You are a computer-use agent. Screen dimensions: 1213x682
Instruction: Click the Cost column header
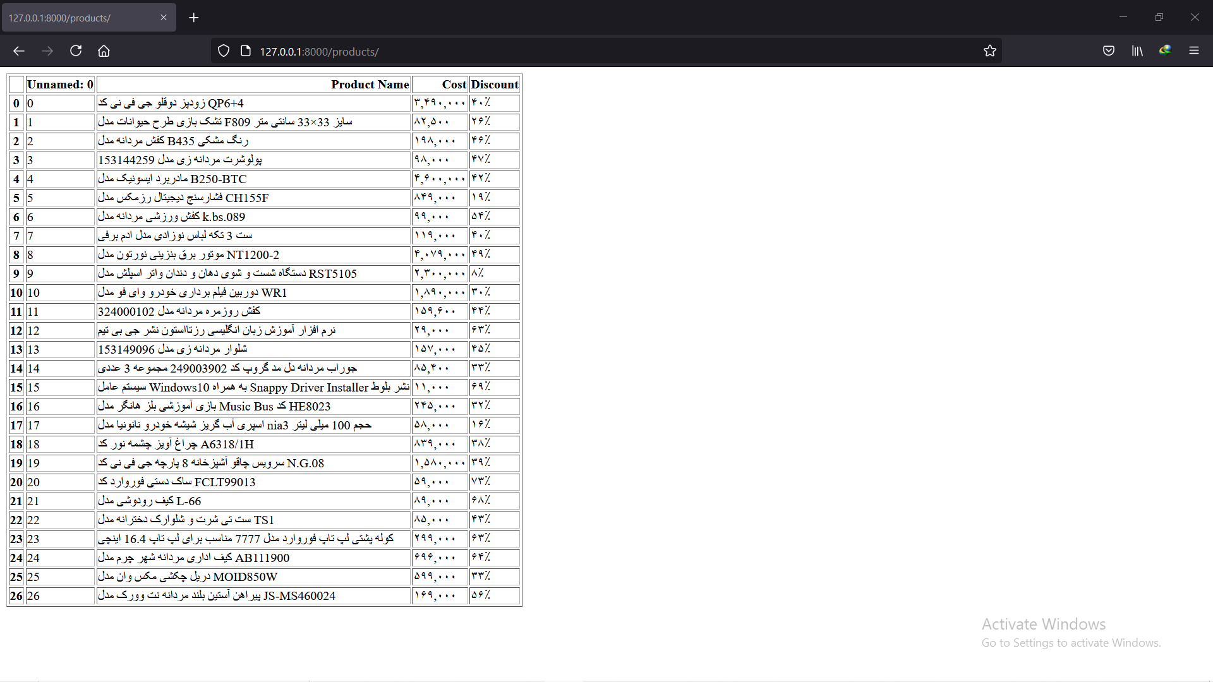tap(454, 85)
